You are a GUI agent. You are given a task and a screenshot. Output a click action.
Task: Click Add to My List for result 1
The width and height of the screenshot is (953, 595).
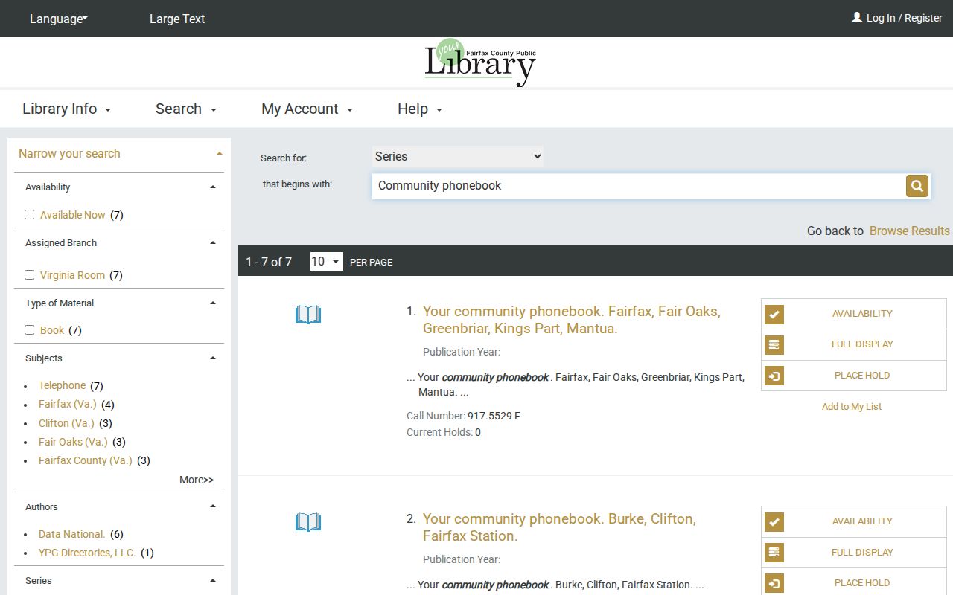pos(852,407)
